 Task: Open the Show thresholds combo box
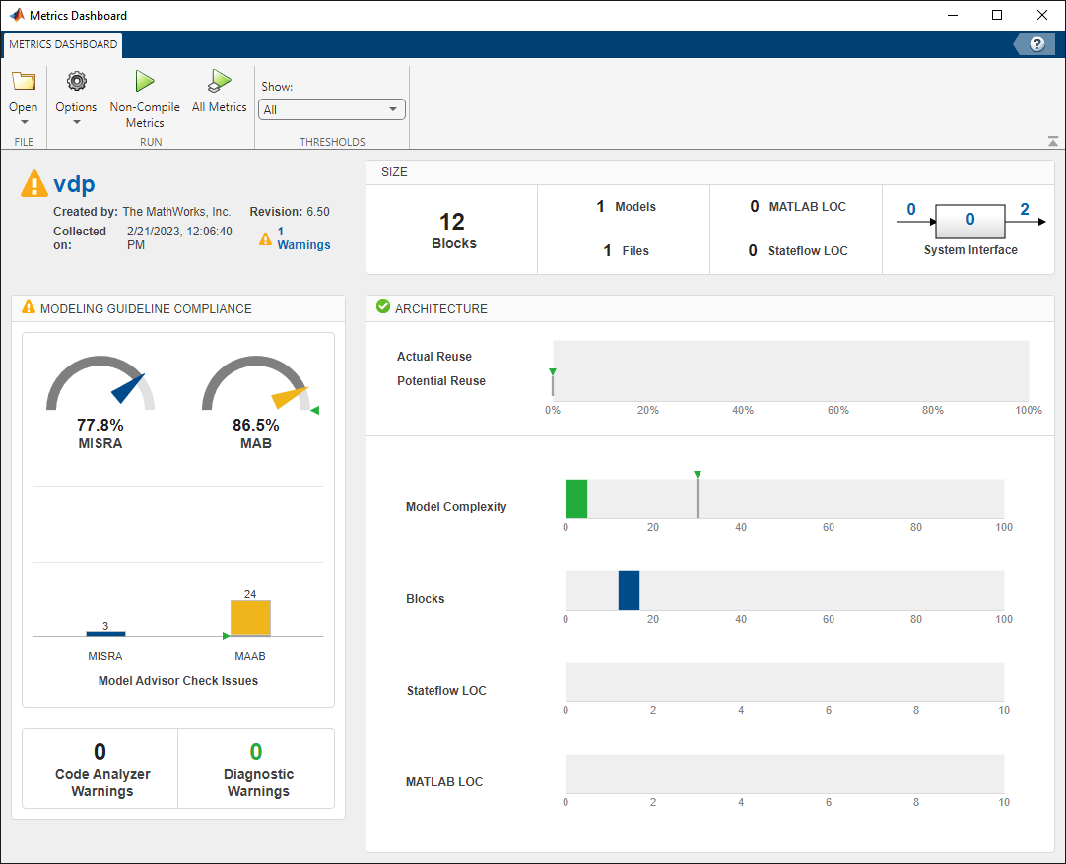point(332,109)
